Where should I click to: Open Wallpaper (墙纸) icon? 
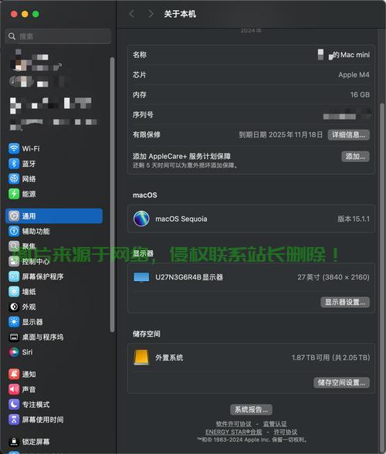[x=14, y=292]
